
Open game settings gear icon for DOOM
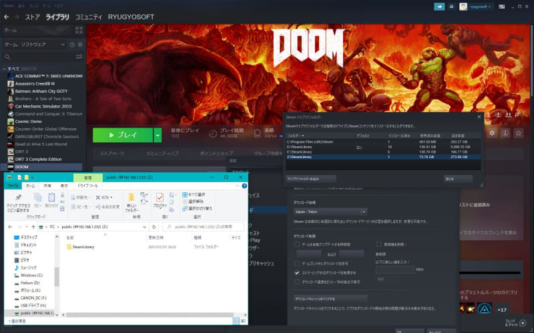click(x=492, y=133)
